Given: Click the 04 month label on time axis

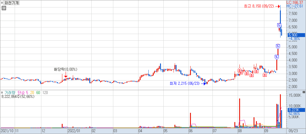Looking at the screenshot, I should click(x=140, y=131).
